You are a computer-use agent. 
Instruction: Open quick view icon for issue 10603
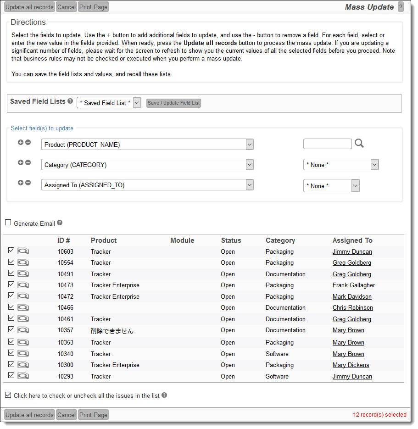point(23,251)
